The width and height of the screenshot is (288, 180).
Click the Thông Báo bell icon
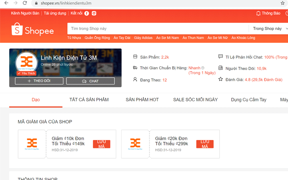pyautogui.click(x=258, y=13)
